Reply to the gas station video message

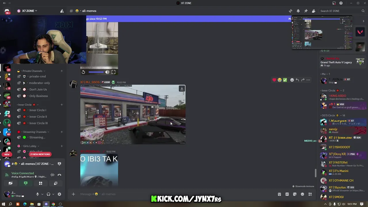(297, 80)
